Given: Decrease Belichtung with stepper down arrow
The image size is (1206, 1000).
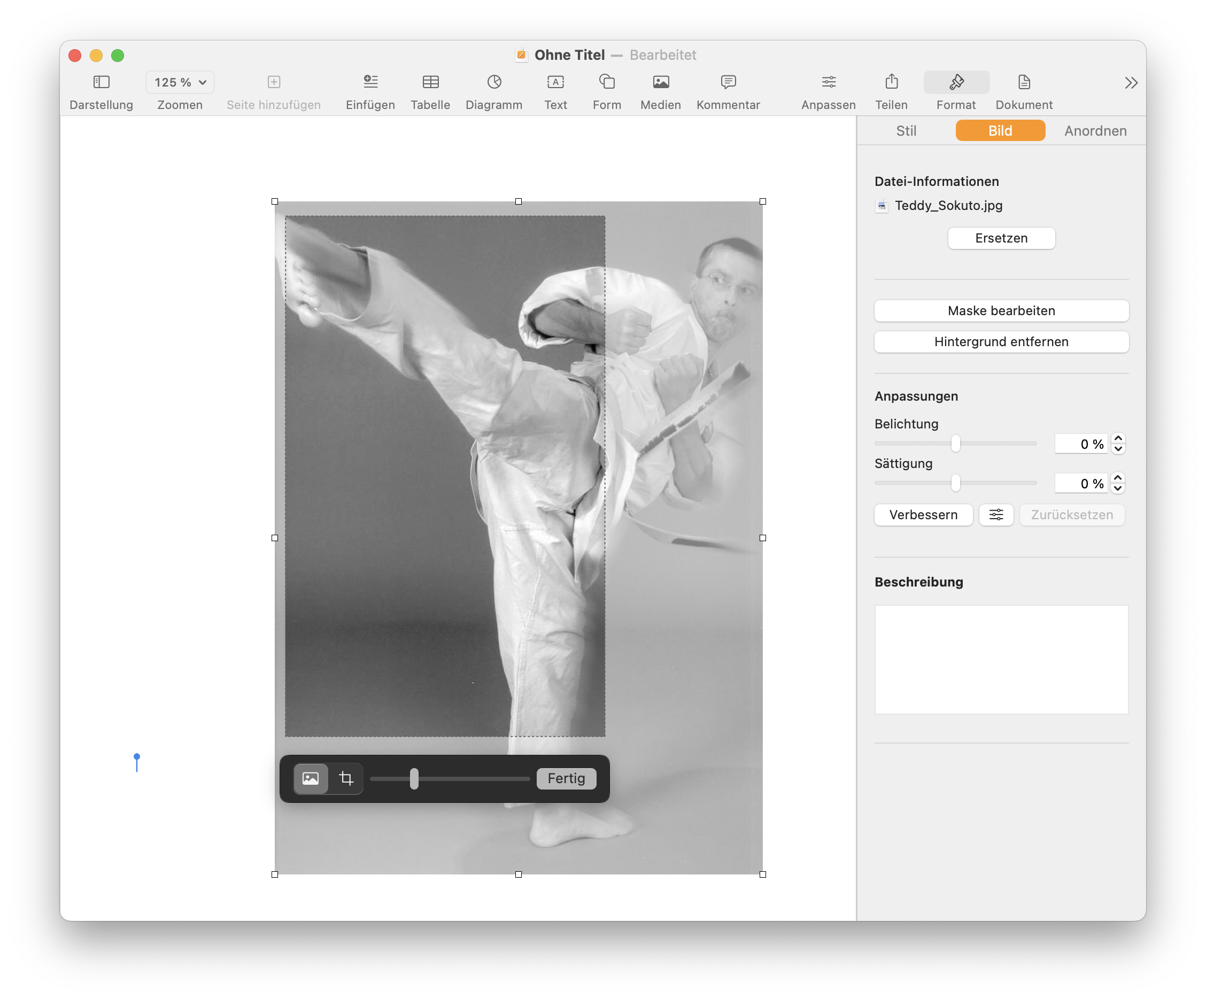Looking at the screenshot, I should (x=1118, y=449).
